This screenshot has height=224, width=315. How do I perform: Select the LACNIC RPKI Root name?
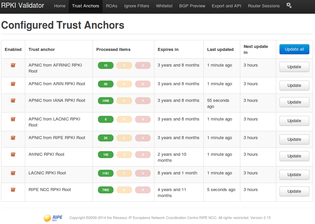coord(47,173)
